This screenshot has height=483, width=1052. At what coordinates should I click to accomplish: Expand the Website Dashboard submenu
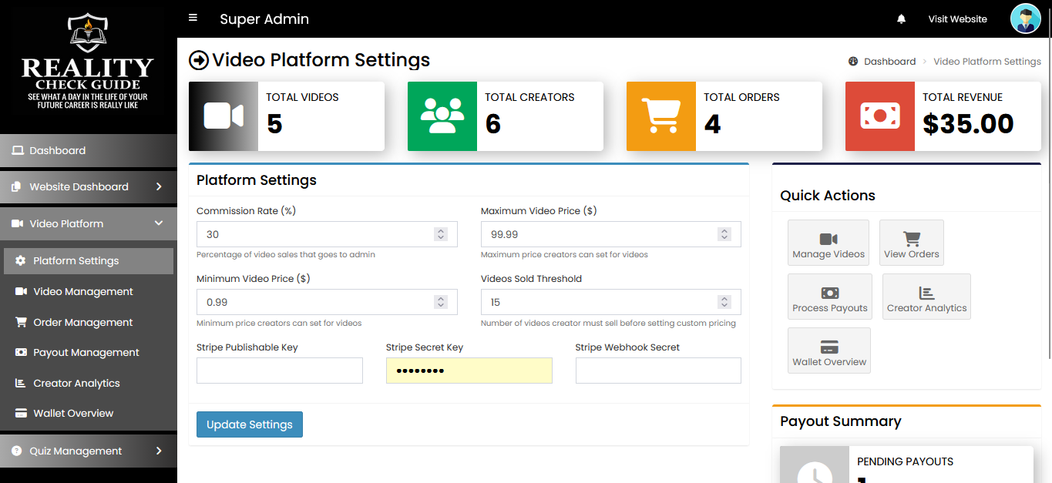159,186
